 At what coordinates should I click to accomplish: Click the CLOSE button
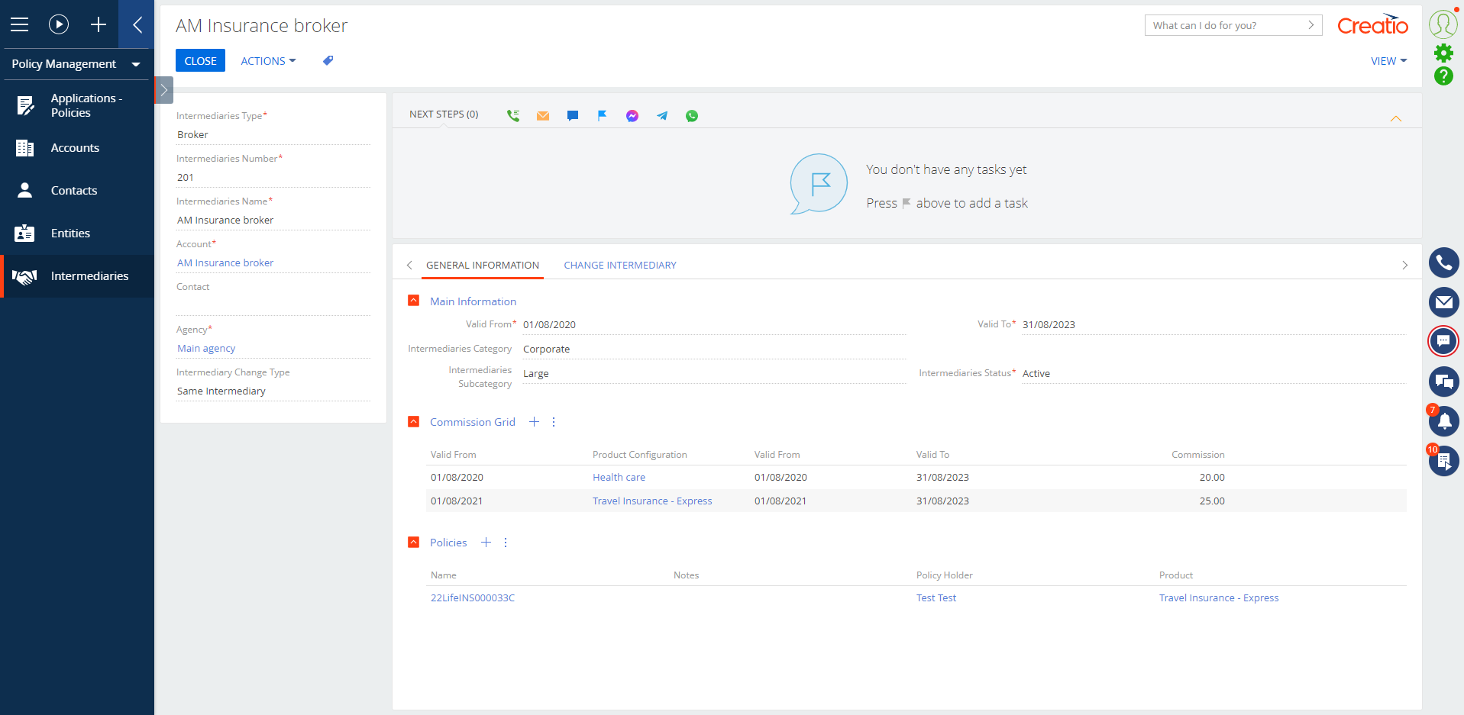coord(200,60)
